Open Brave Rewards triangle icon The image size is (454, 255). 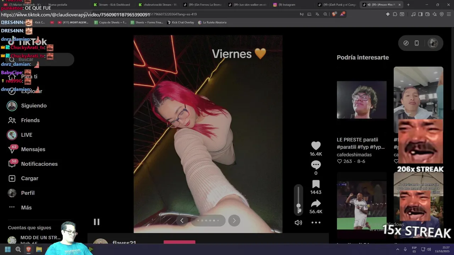(342, 14)
